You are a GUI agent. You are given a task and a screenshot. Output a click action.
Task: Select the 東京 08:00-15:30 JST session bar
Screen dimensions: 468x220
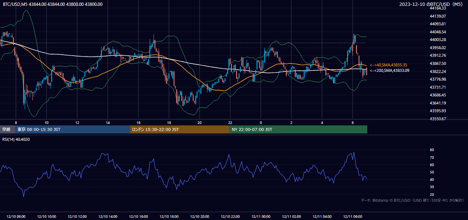(73, 129)
